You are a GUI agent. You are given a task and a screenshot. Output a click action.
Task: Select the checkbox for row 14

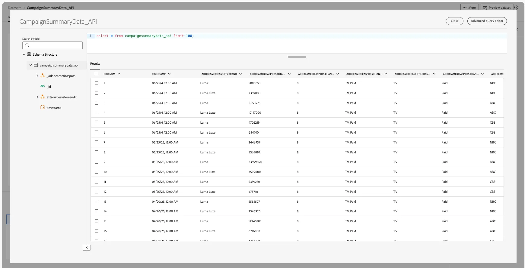point(97,211)
